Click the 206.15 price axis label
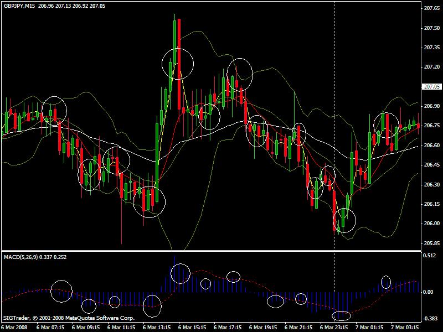The width and height of the screenshot is (443, 332). 432,204
